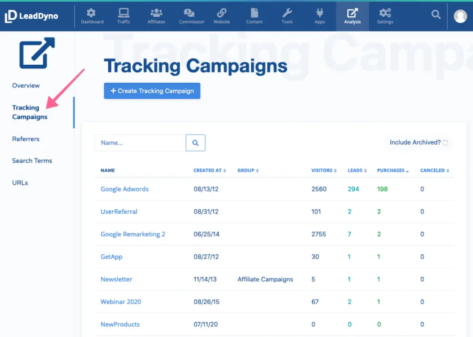Open the Google Adwords campaign link
This screenshot has width=473, height=337.
click(125, 189)
